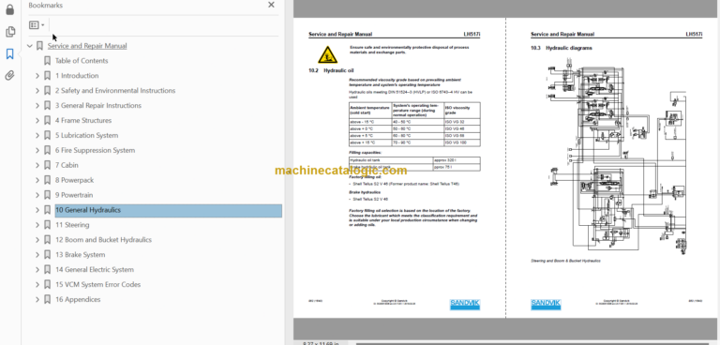Open the security lock panel icon
The width and height of the screenshot is (720, 345).
[9, 9]
